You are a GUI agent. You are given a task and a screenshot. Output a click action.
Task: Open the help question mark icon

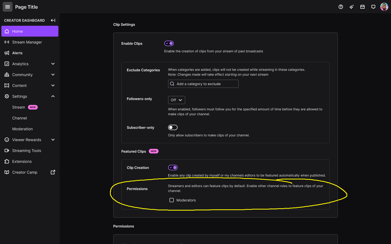coord(341,7)
